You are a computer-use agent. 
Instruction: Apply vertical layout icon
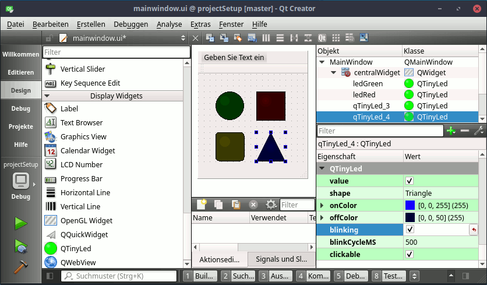pos(280,38)
